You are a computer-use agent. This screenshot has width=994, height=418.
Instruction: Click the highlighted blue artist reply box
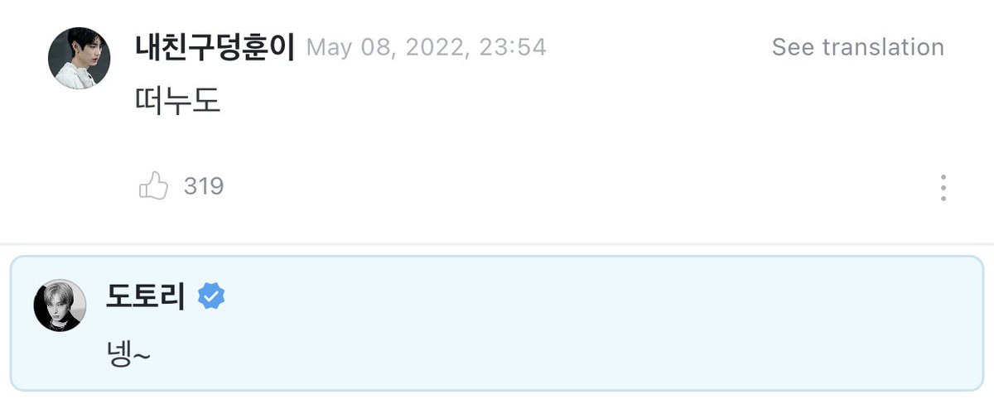click(497, 323)
